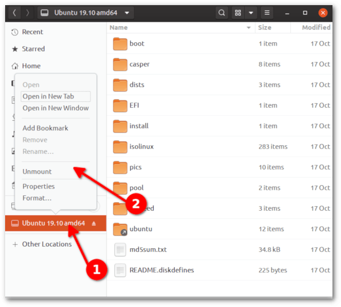
Task: Open the search magnifier in the header
Action: 221,13
